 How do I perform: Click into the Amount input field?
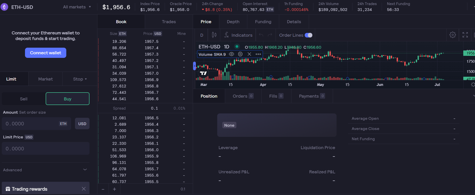36,124
